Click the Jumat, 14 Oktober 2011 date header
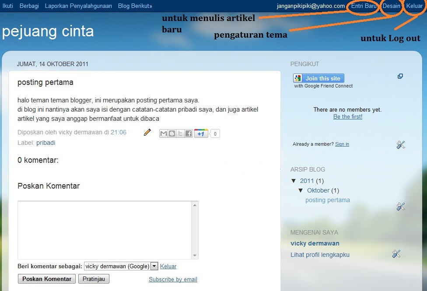Screen dimensions: 427x291 [52, 64]
